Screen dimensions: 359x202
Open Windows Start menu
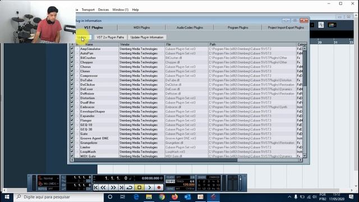(7, 197)
